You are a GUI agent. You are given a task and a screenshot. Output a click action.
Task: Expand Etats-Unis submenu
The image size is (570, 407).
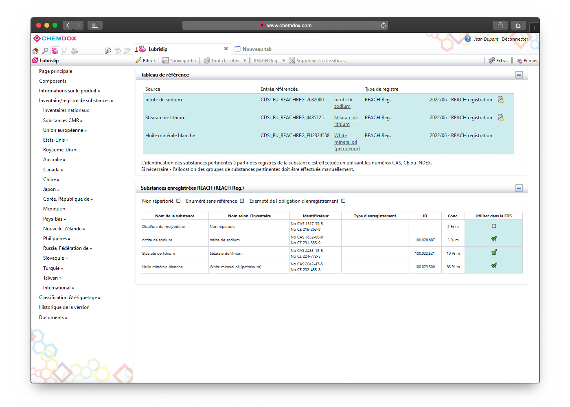click(x=56, y=140)
